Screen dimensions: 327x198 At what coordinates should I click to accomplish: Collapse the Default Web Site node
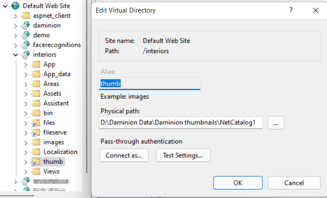click(x=6, y=6)
